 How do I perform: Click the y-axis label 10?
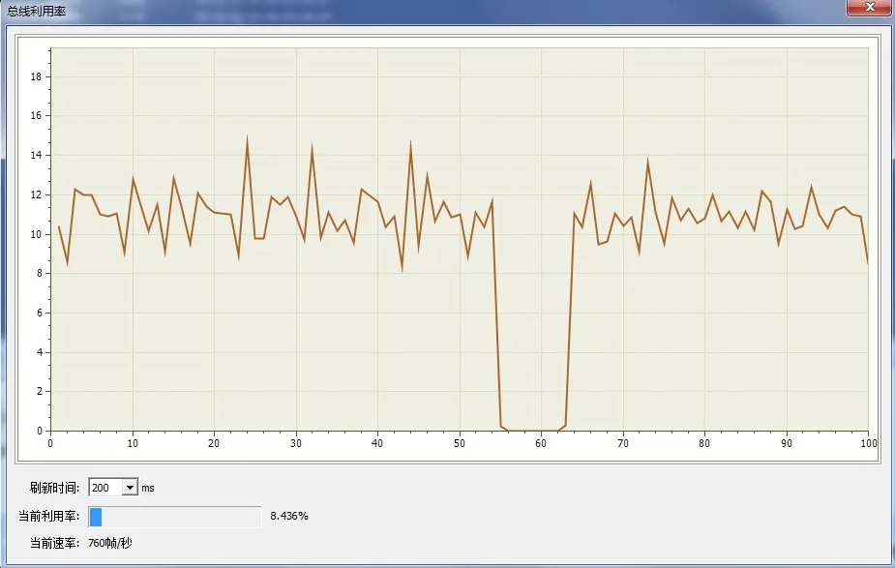coord(37,234)
